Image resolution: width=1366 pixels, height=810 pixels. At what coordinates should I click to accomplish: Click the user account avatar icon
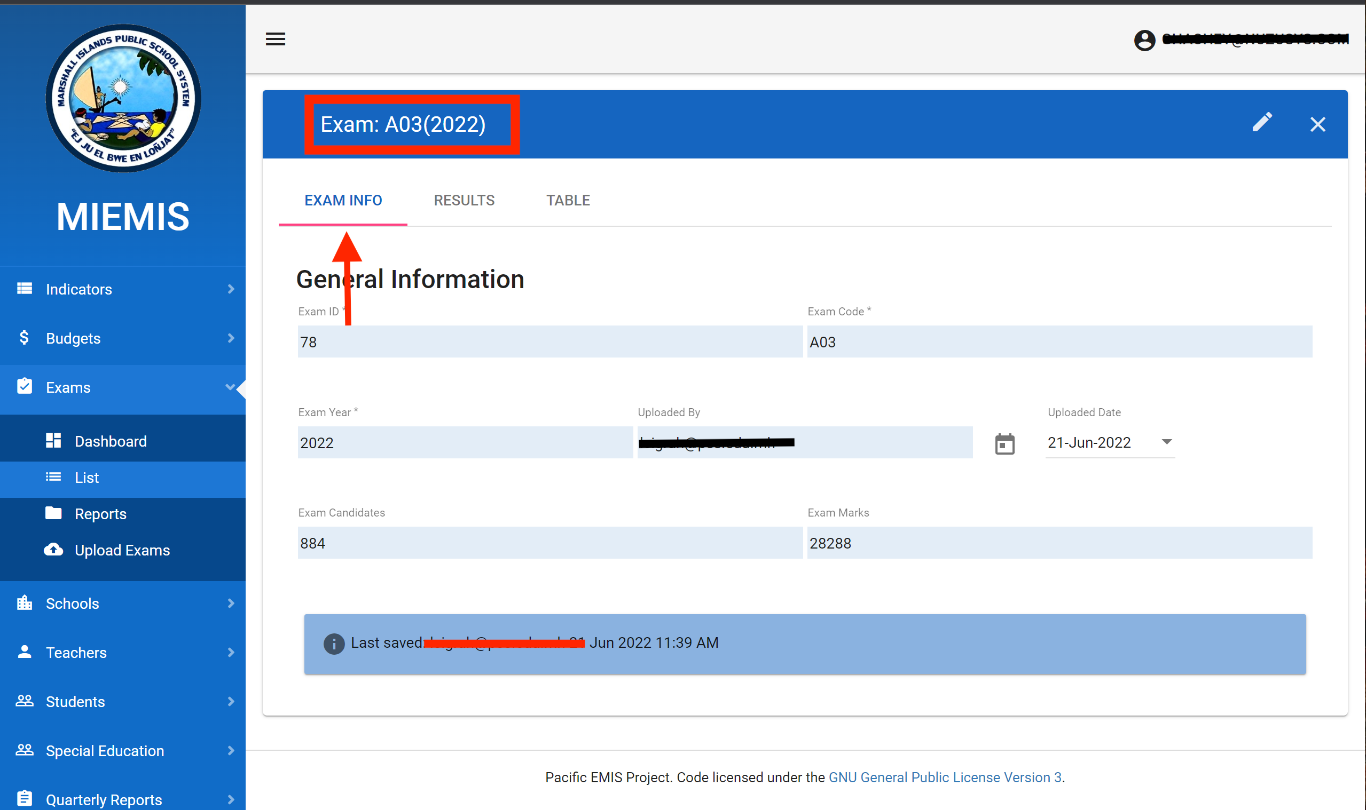pos(1144,40)
